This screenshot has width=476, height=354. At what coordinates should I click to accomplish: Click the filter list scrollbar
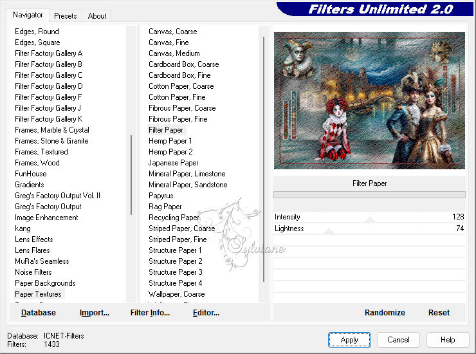[x=264, y=159]
